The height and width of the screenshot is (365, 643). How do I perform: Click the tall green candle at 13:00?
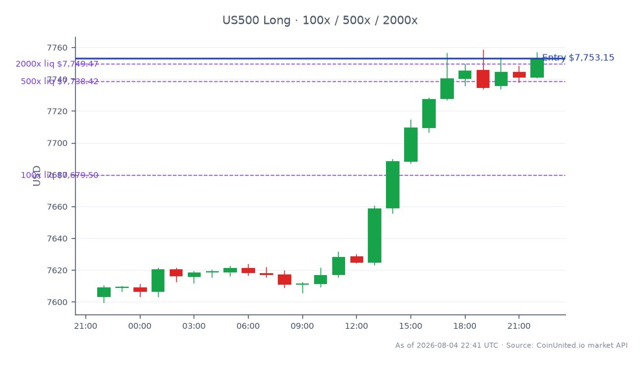pos(374,236)
